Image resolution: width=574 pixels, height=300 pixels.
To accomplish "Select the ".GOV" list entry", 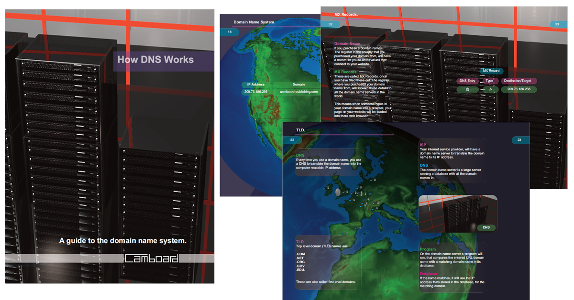I will pos(300,266).
